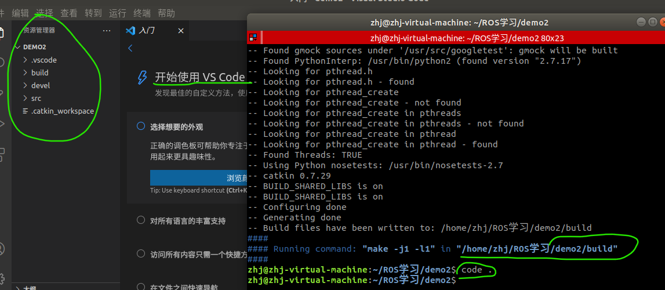Screen dimensions: 665x290
Task: Select the 在文件之间快速导航 step radio
Action: click(x=141, y=287)
